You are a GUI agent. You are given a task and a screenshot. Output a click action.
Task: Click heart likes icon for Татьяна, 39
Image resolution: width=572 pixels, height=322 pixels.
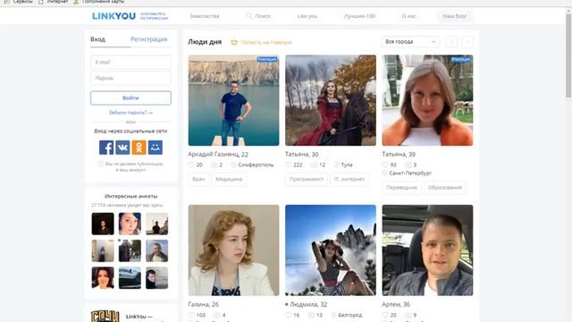(385, 165)
